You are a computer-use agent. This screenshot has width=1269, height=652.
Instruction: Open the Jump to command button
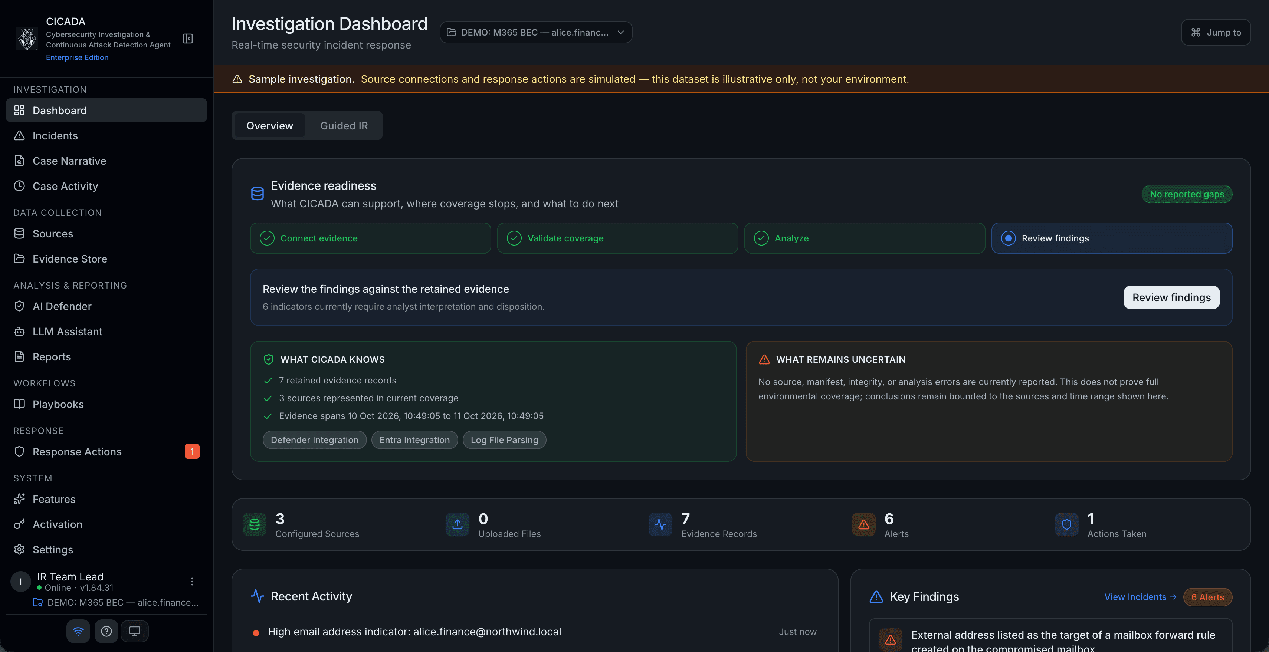coord(1215,32)
